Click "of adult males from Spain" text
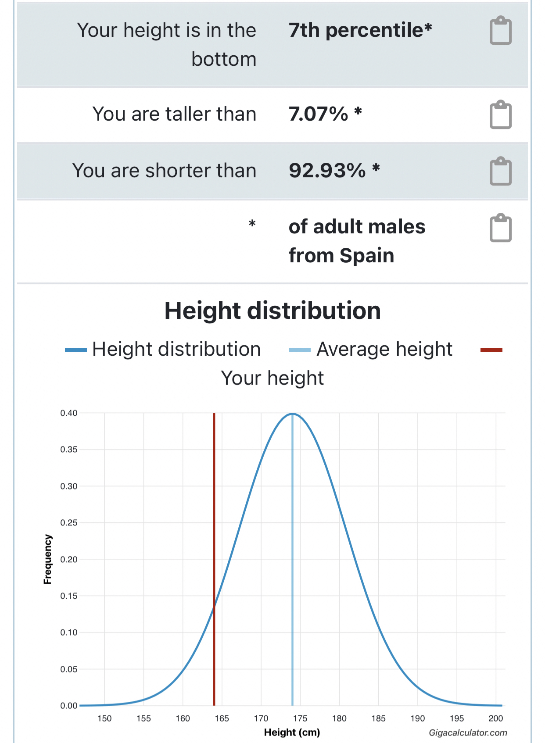545x743 pixels. (x=357, y=241)
